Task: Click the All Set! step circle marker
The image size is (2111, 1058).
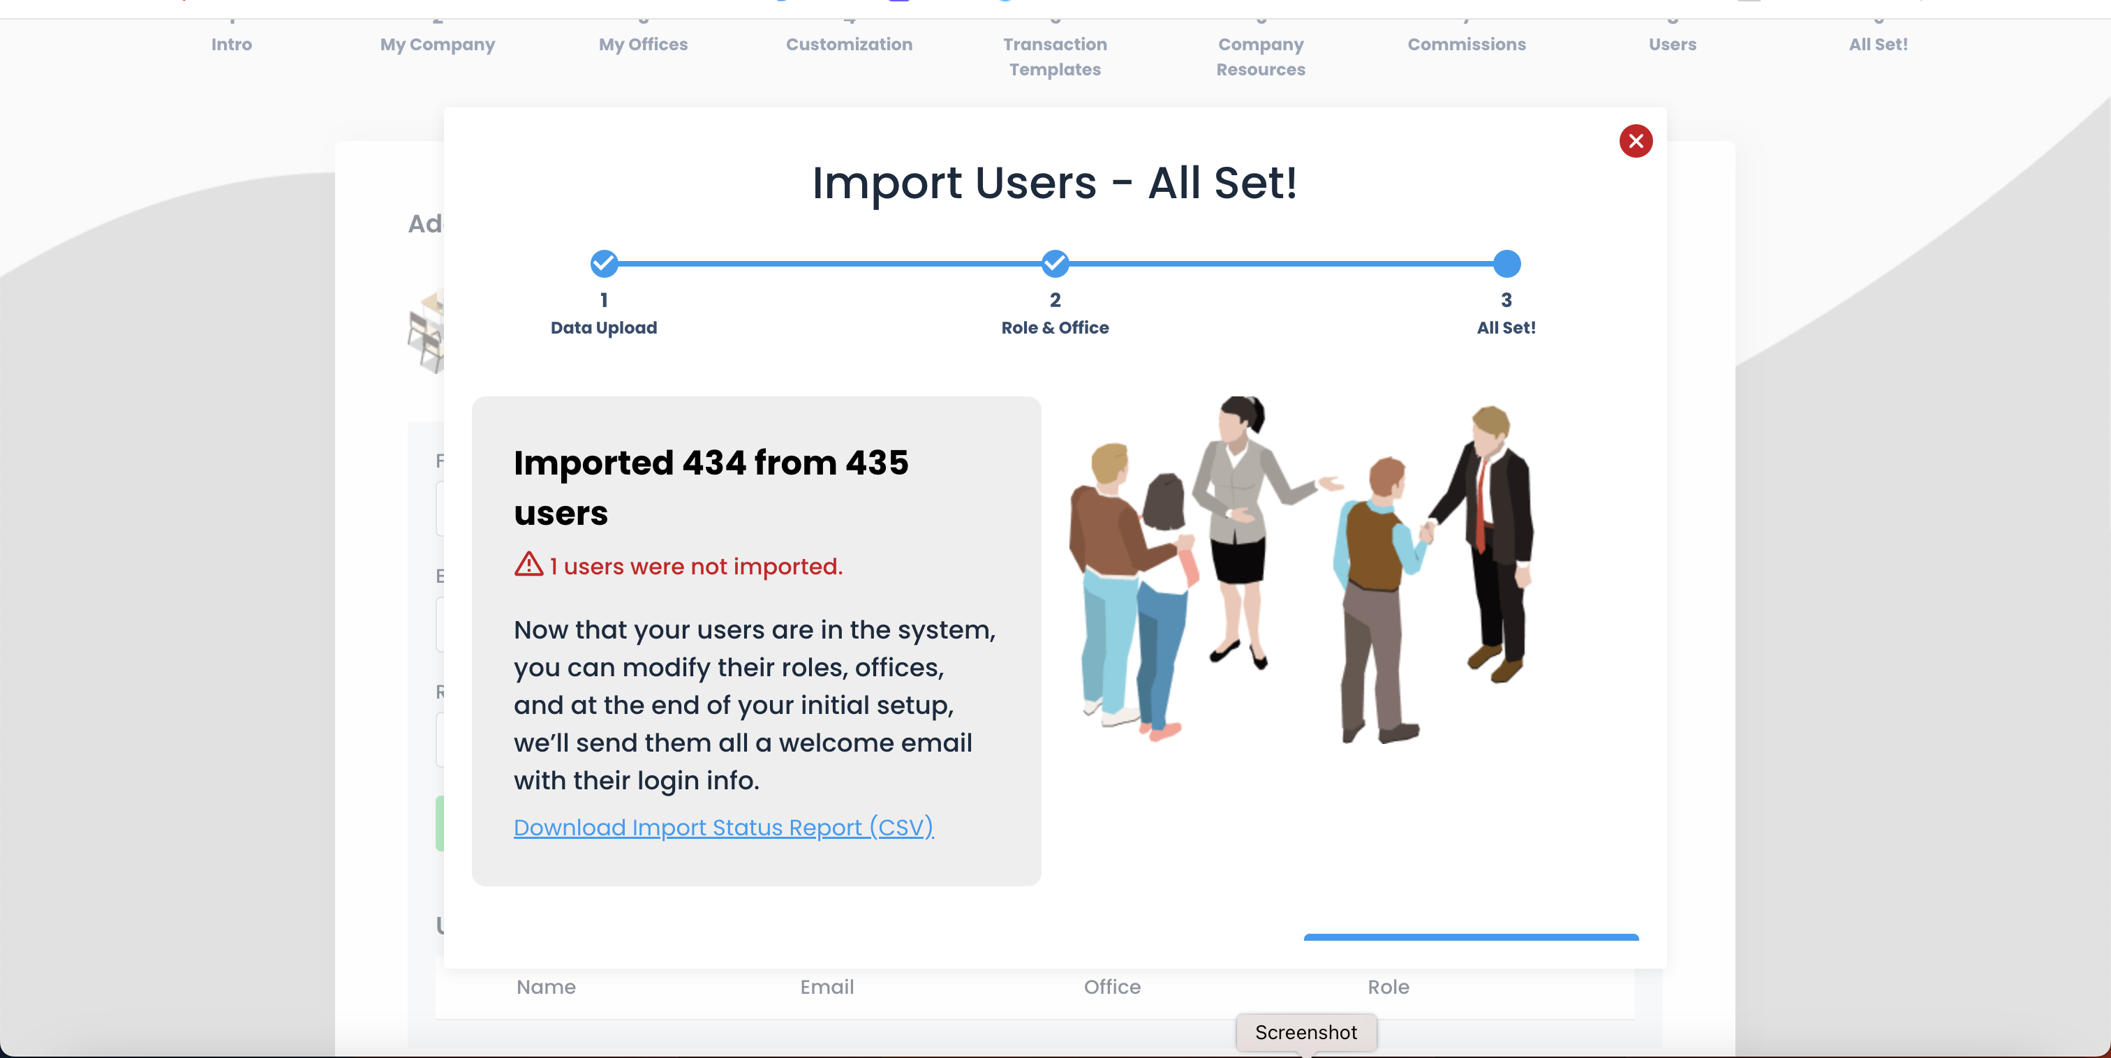Action: coord(1506,264)
